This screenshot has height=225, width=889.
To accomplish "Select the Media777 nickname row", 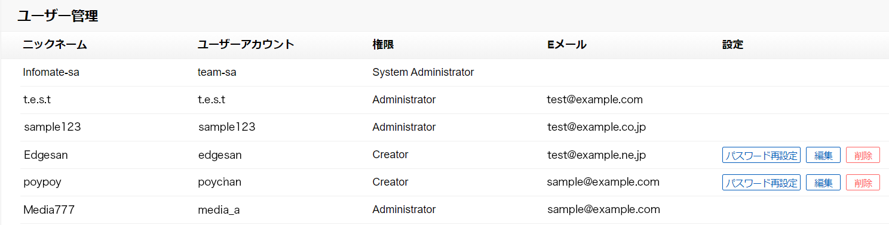I will tap(454, 209).
